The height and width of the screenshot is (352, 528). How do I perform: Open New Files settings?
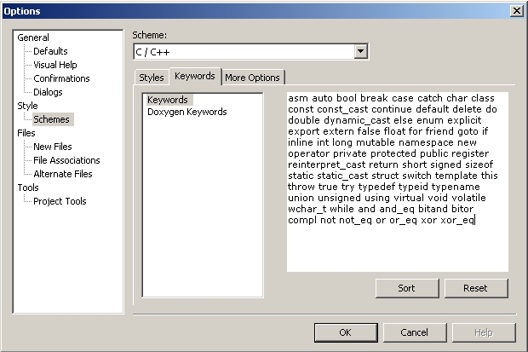pyautogui.click(x=53, y=147)
